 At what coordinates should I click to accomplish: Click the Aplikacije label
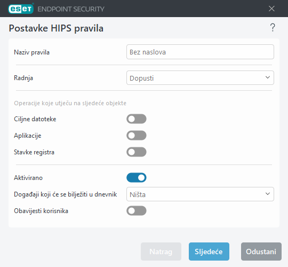[x=28, y=136]
